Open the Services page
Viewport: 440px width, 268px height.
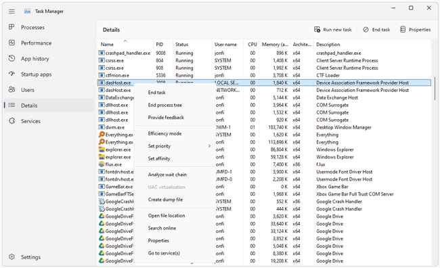coord(49,121)
